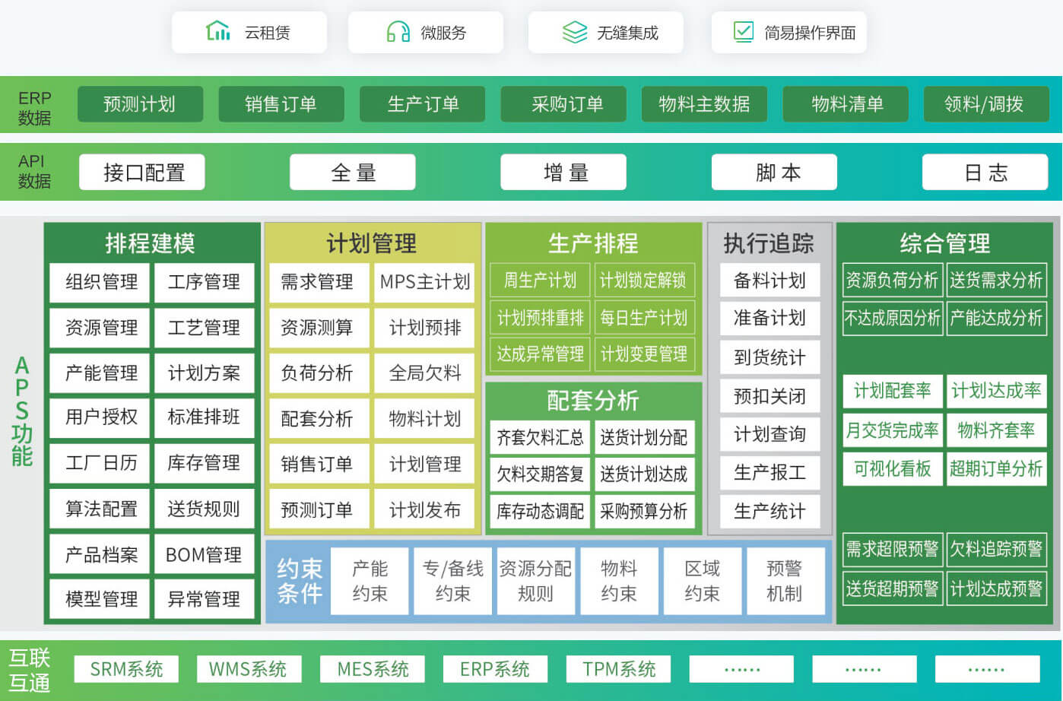Click 备料计划 in 执行追踪
The image size is (1063, 701).
click(x=769, y=281)
